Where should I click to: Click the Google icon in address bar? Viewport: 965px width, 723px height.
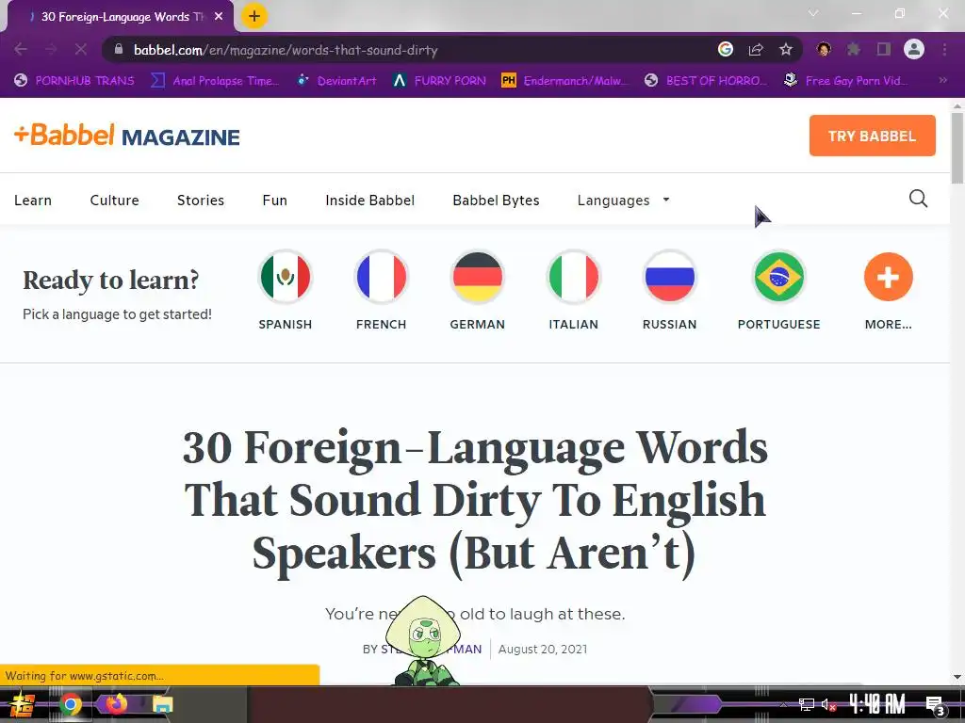pos(726,49)
